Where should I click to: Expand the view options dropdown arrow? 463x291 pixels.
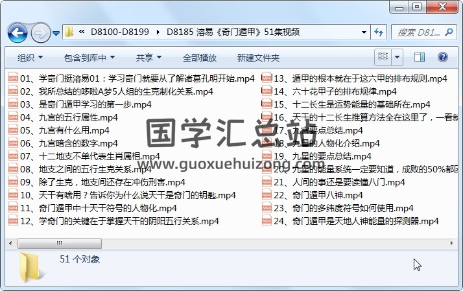coord(397,58)
